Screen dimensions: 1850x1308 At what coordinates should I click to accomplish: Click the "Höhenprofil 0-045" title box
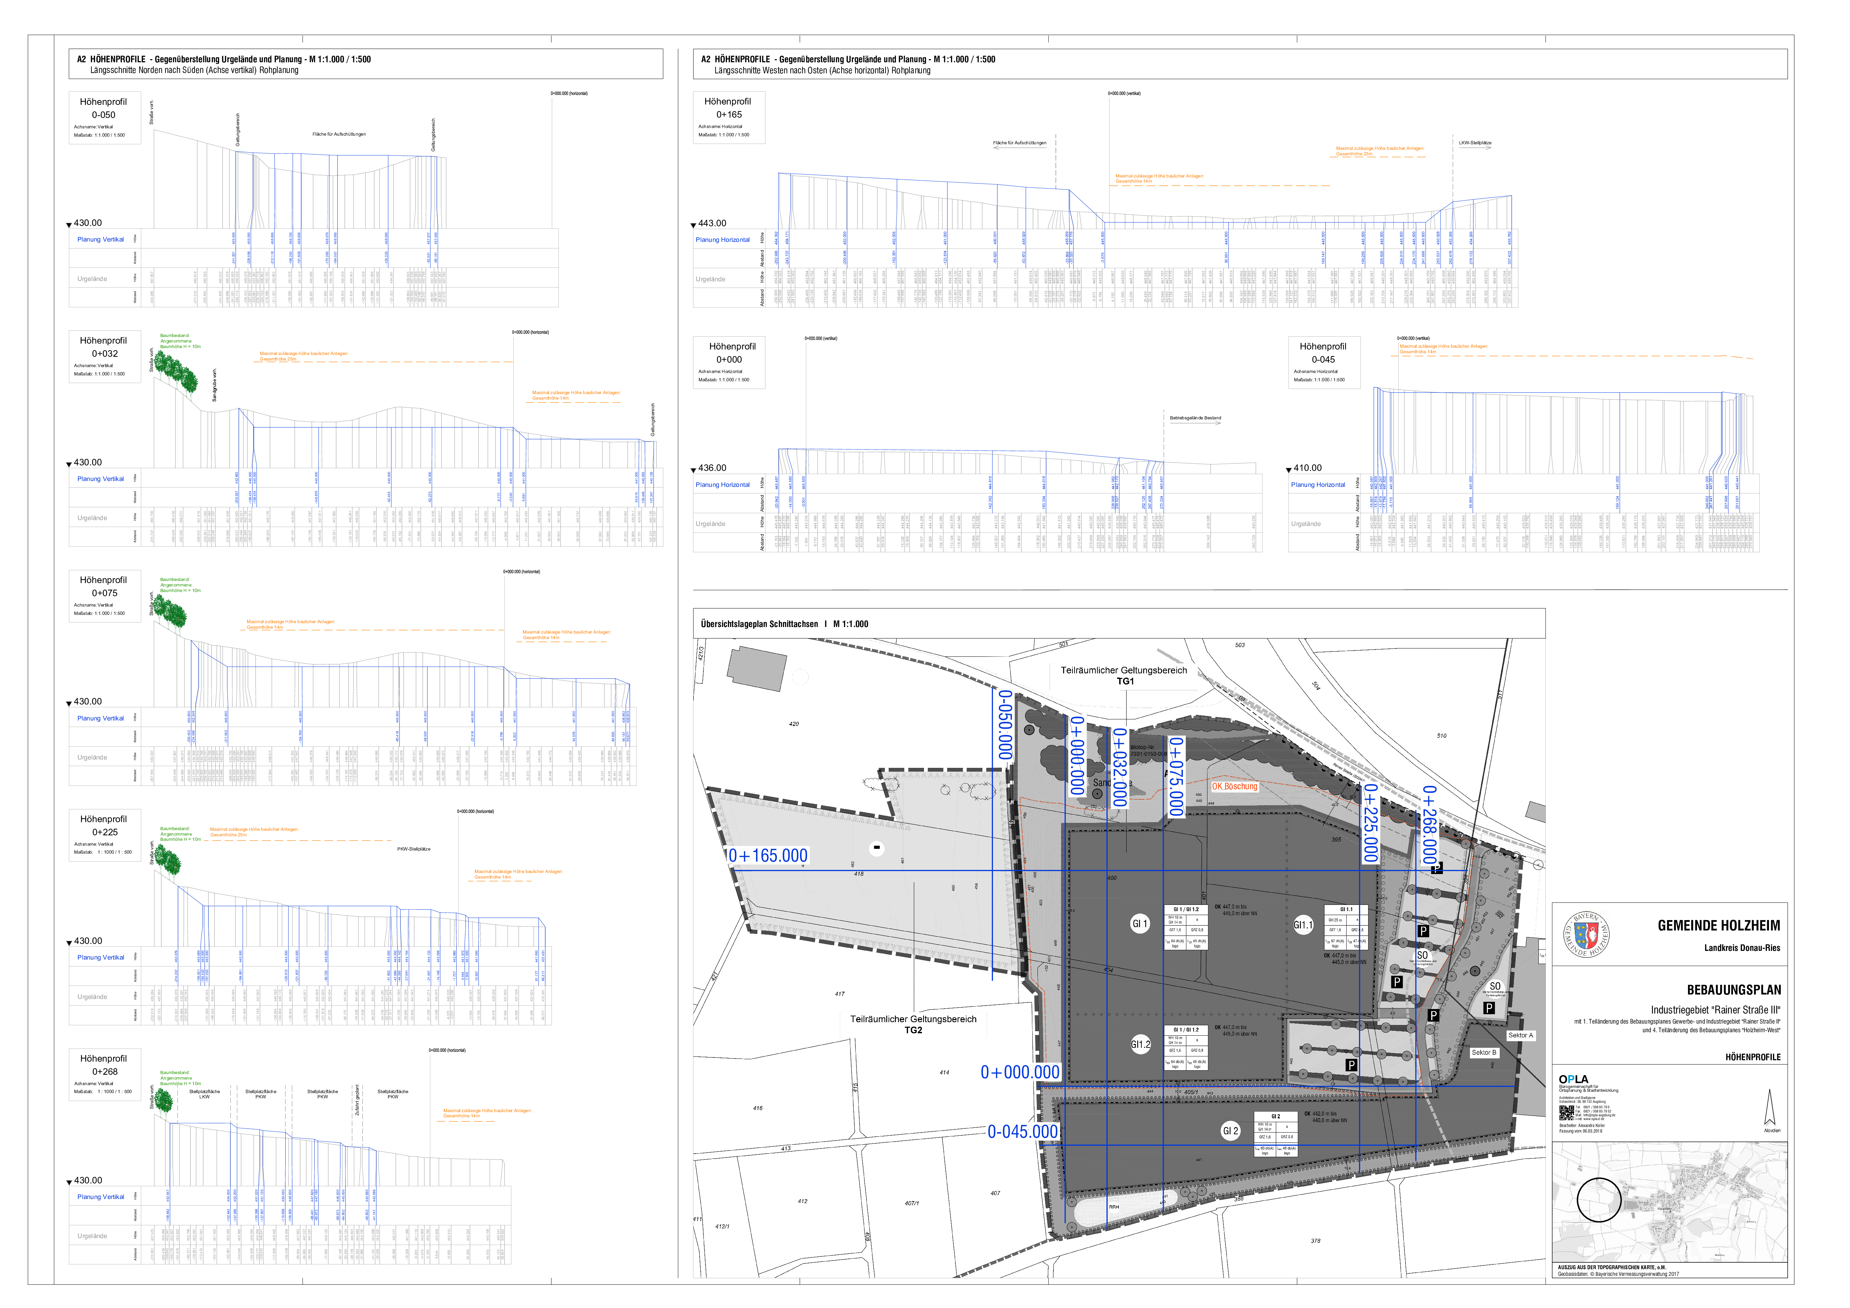coord(1324,362)
